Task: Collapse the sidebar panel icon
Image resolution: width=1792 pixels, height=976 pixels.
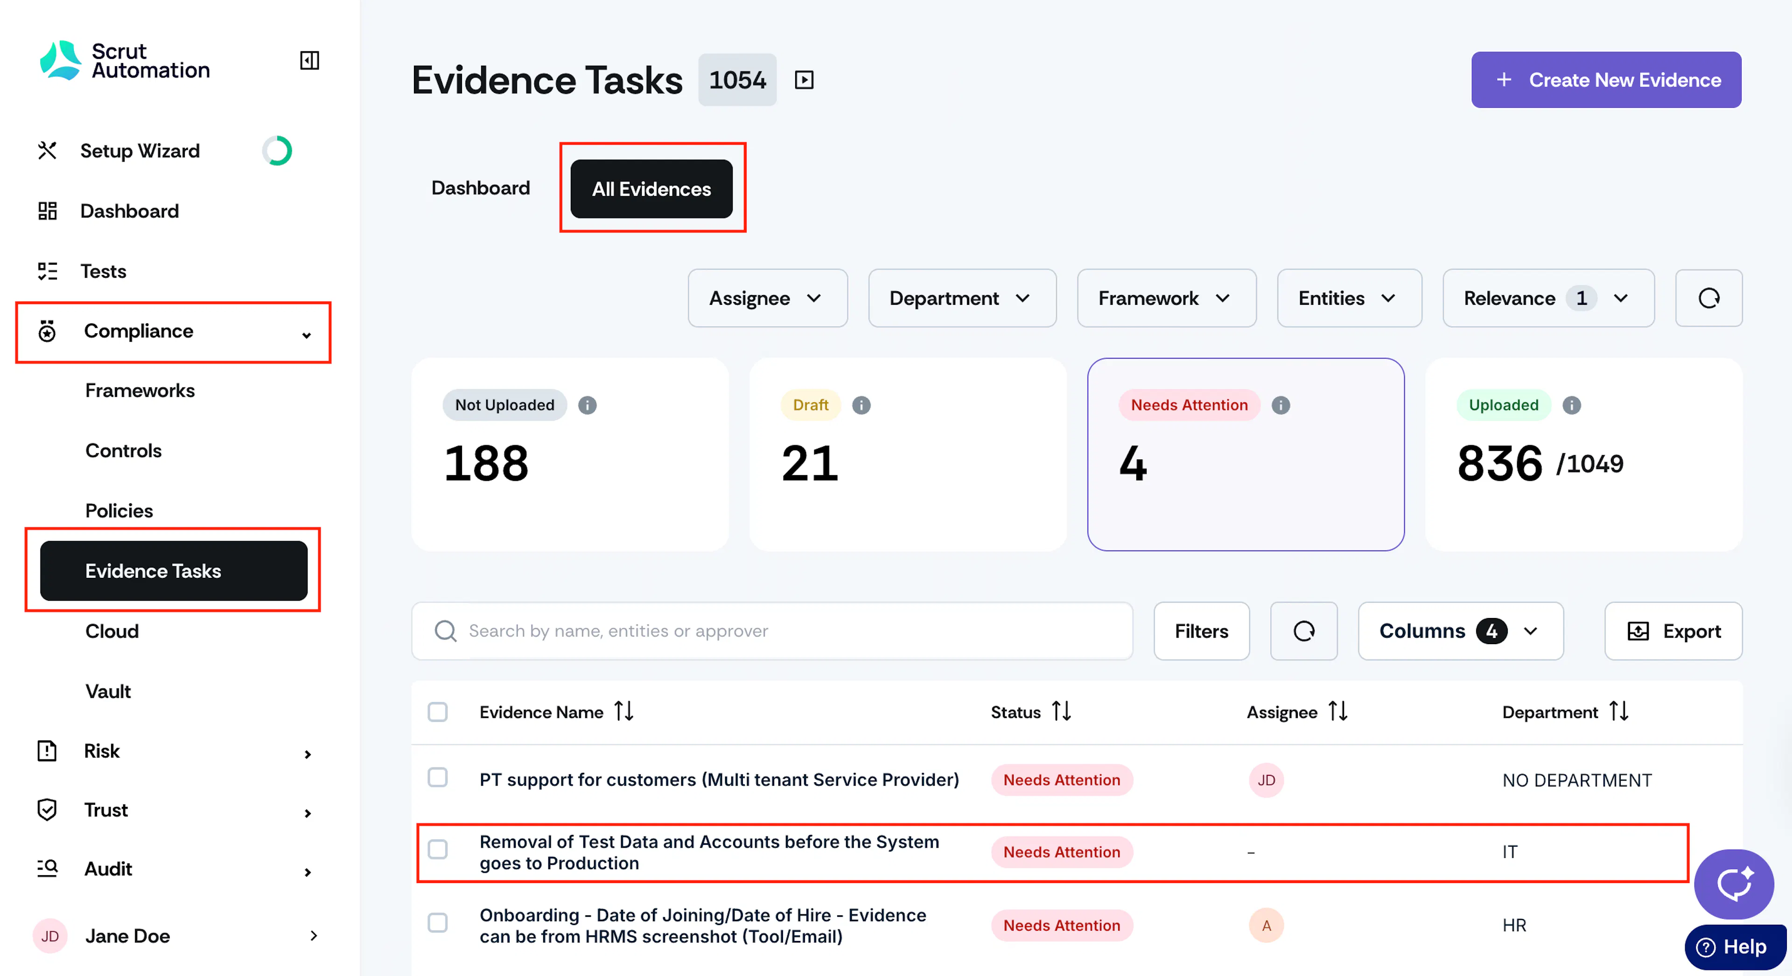Action: 309,61
